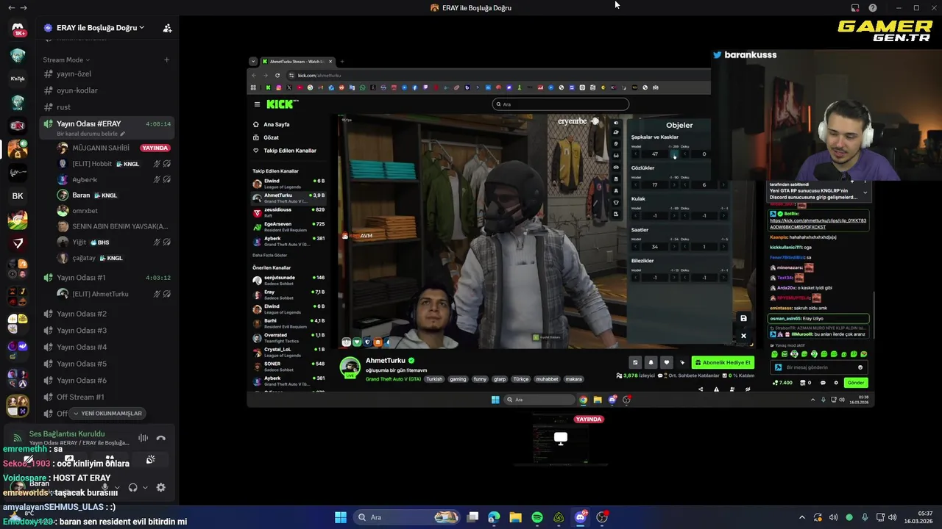The width and height of the screenshot is (942, 529).
Task: Collapse the Stream Mode category
Action: (66, 60)
